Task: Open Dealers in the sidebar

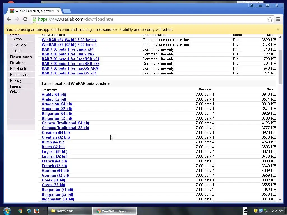Action: [x=18, y=63]
